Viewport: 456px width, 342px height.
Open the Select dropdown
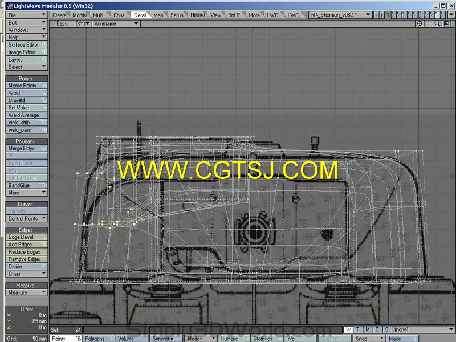27,67
